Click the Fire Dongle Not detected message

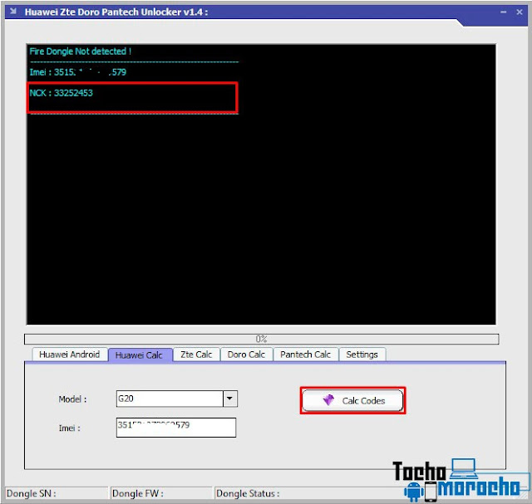coord(81,51)
